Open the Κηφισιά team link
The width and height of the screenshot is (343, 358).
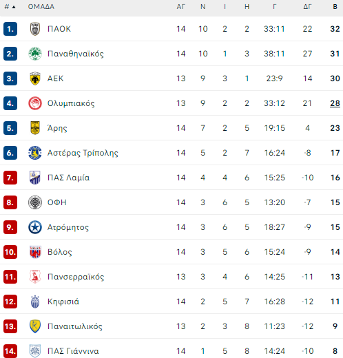pyautogui.click(x=63, y=302)
